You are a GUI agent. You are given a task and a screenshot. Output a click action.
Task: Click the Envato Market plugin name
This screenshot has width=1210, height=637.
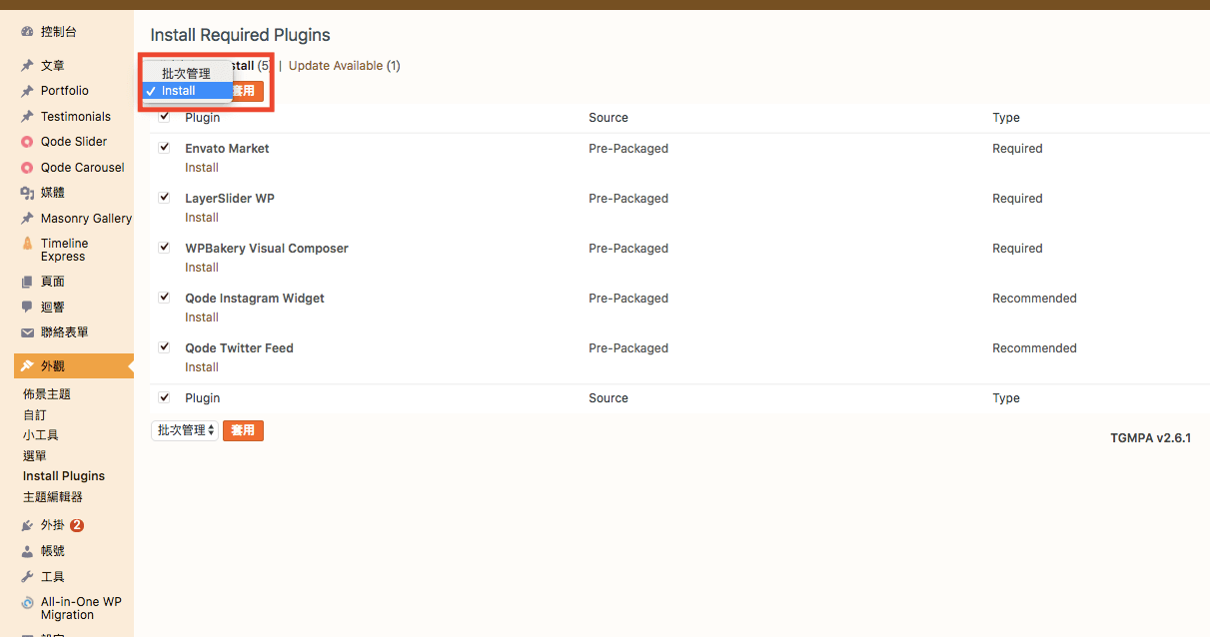pos(227,149)
